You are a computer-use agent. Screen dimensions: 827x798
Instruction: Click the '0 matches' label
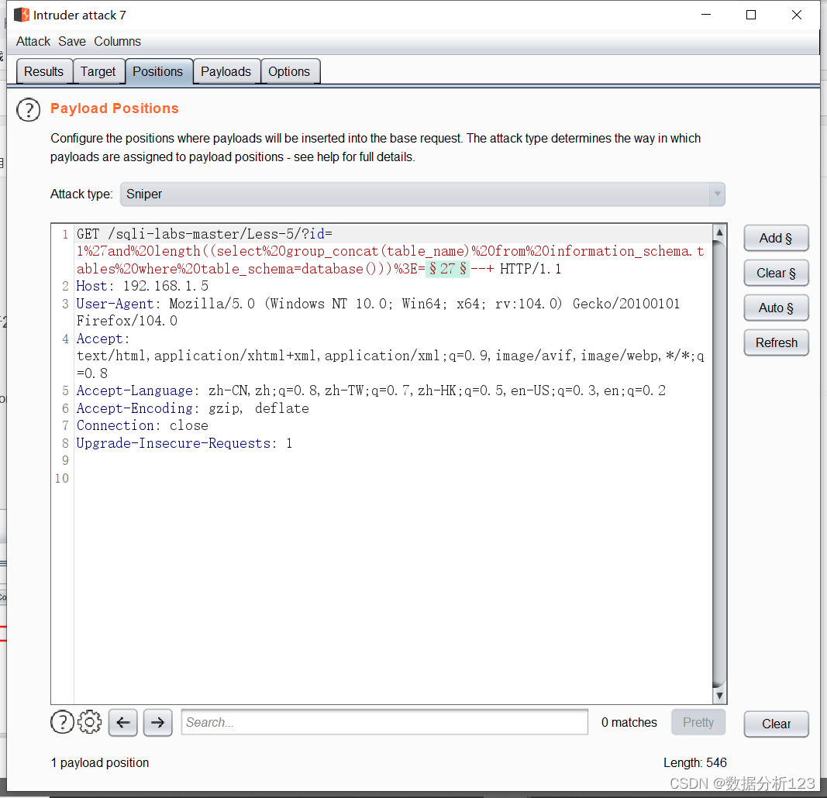pyautogui.click(x=629, y=722)
